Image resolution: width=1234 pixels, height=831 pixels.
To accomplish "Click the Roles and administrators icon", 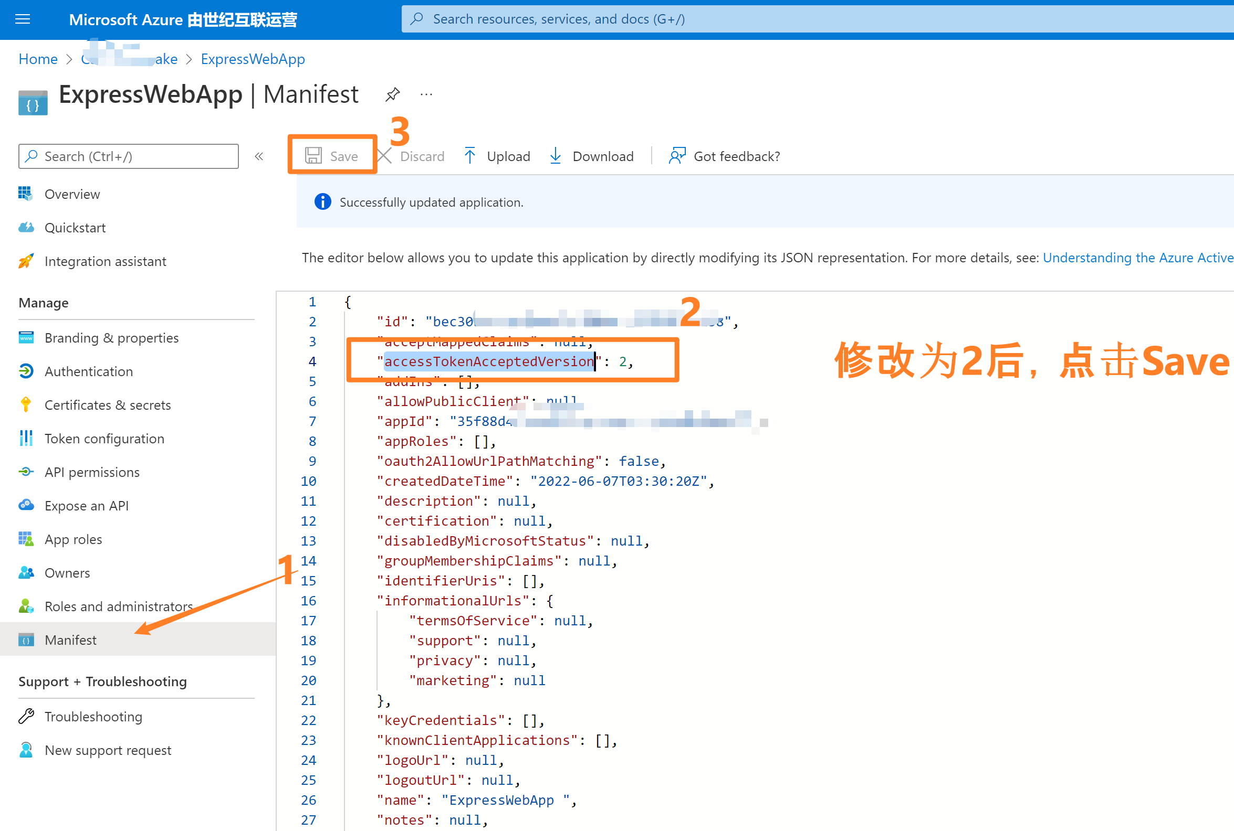I will [26, 606].
